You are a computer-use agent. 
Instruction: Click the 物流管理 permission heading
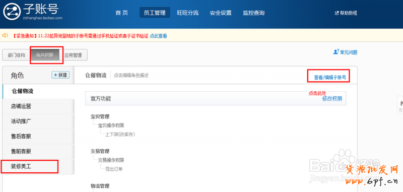100,186
